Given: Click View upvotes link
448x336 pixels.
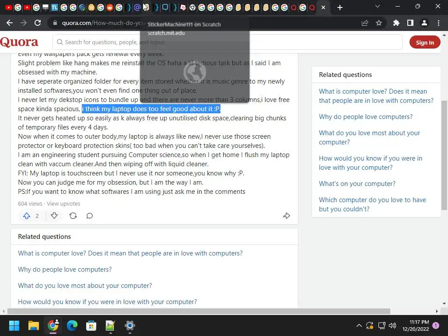Looking at the screenshot, I should [x=63, y=204].
